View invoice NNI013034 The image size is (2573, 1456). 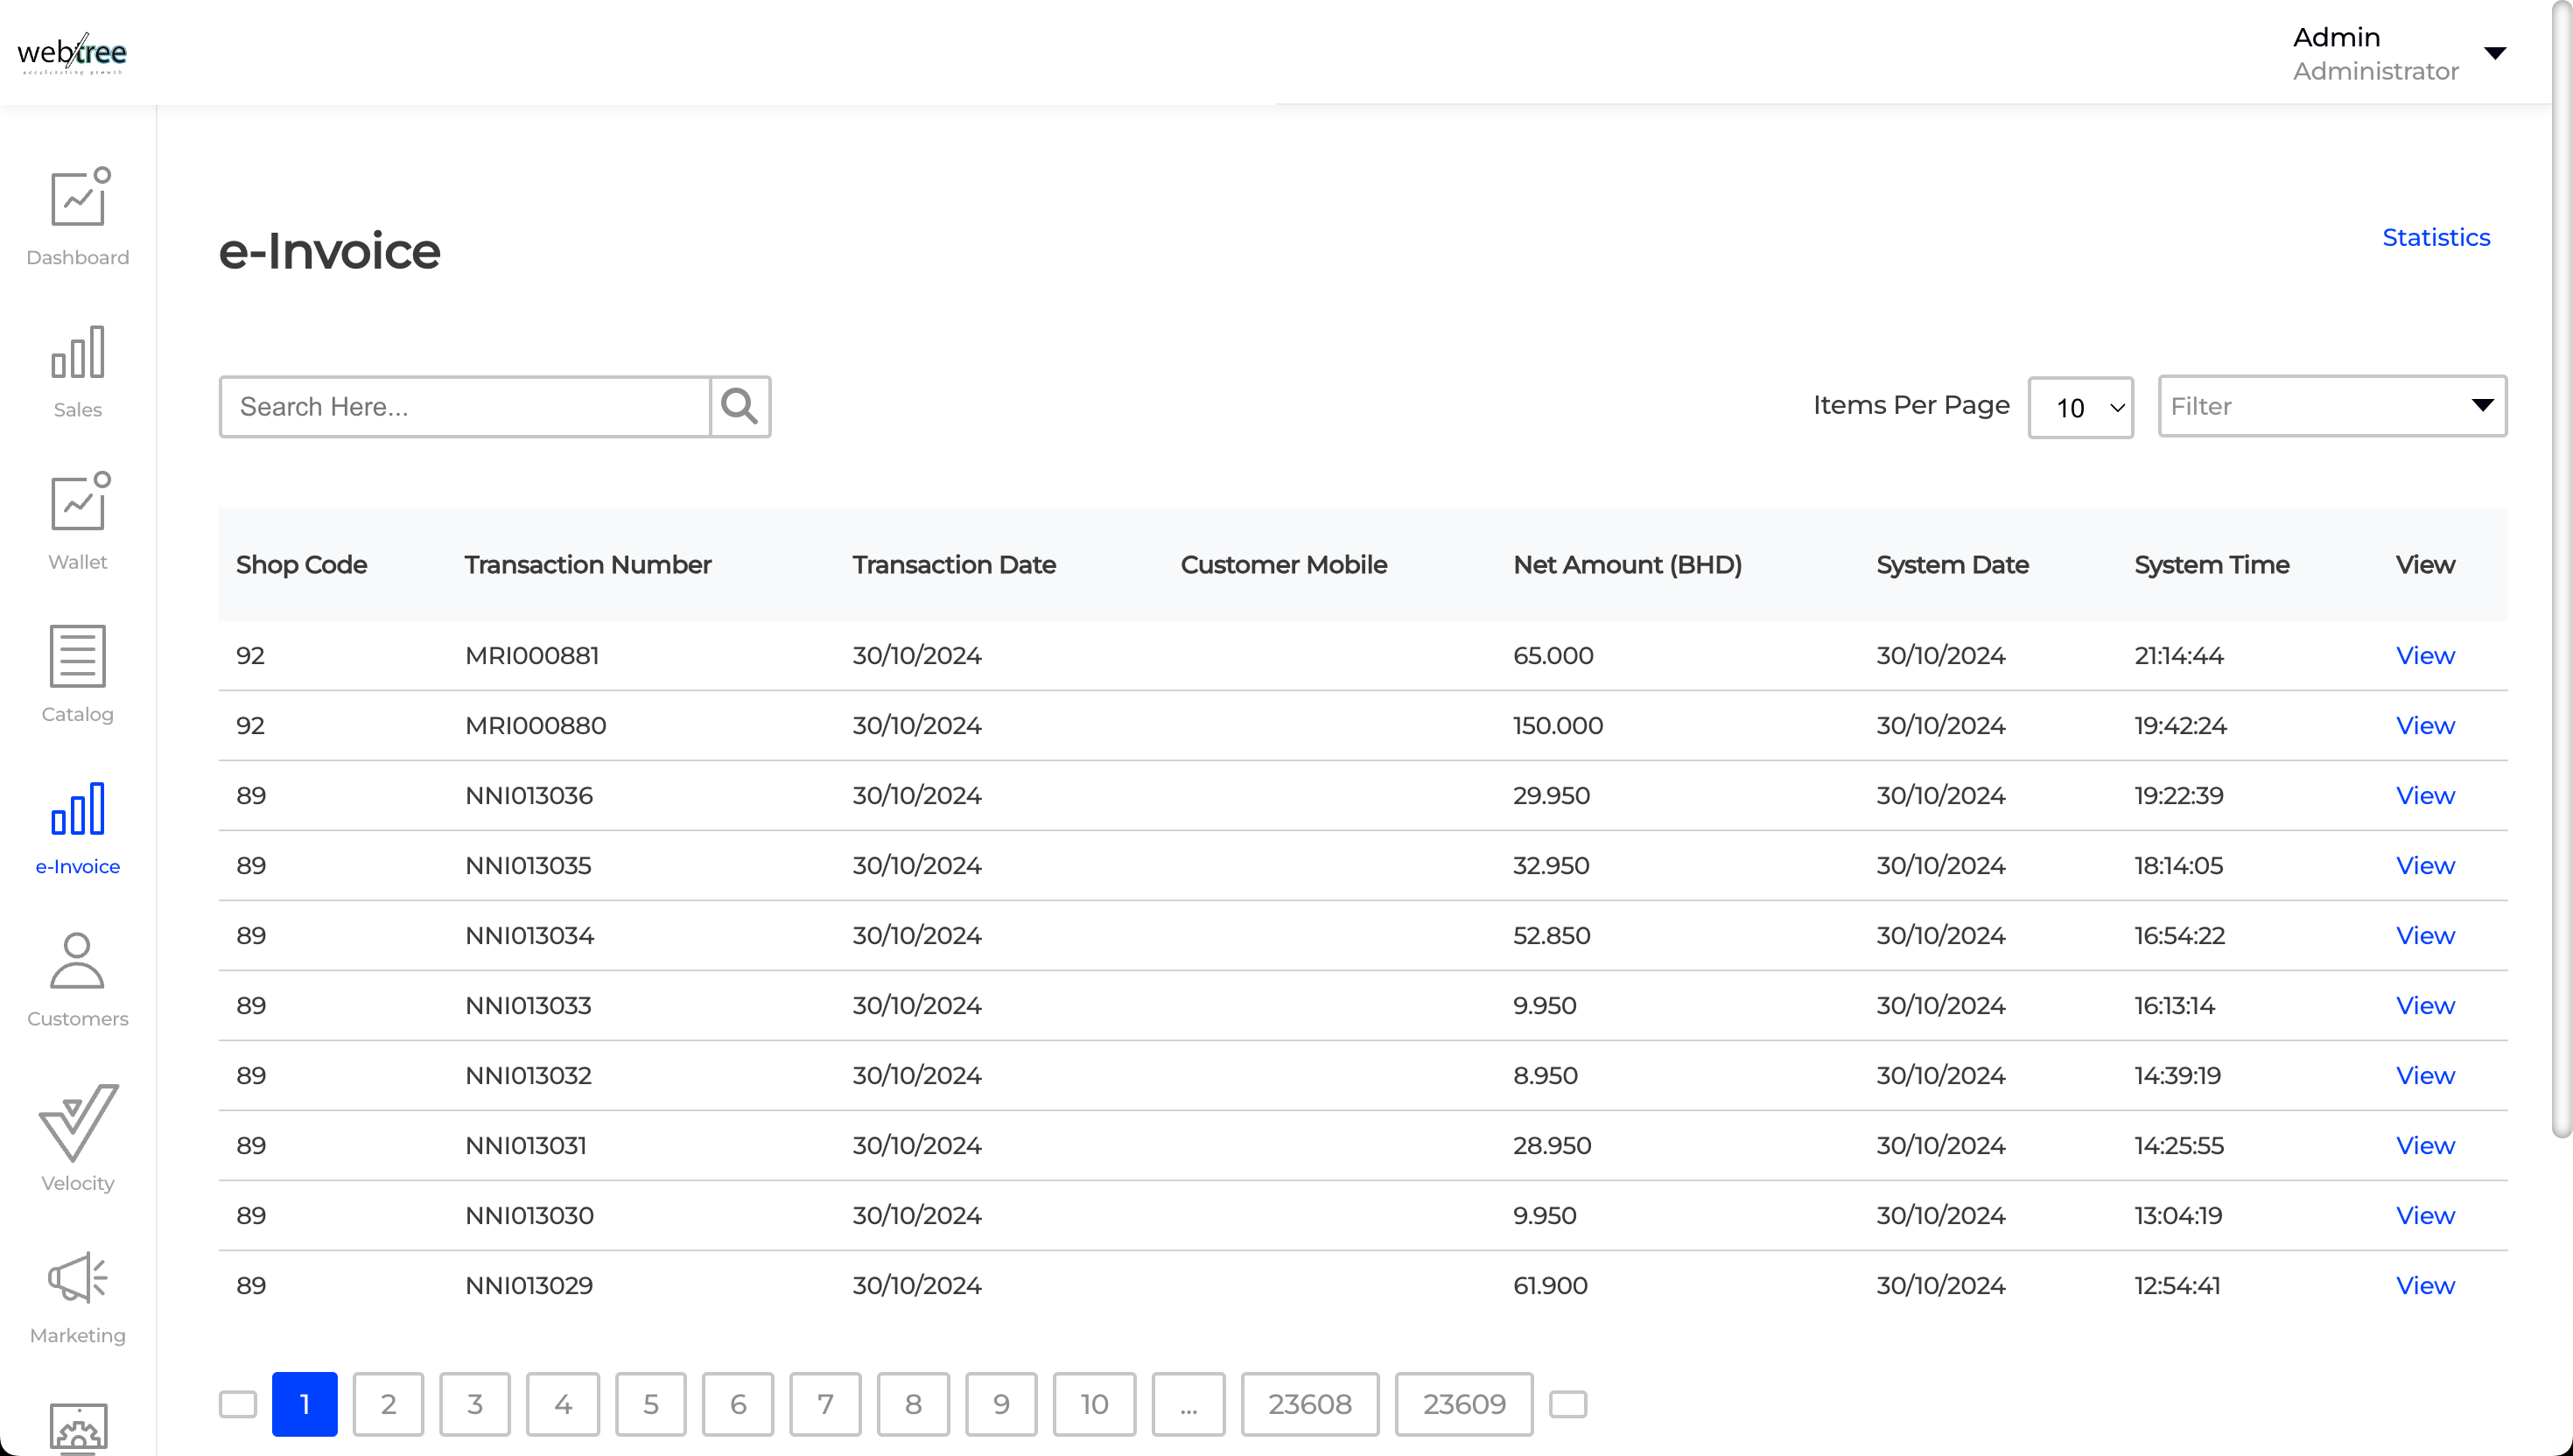(x=2425, y=936)
